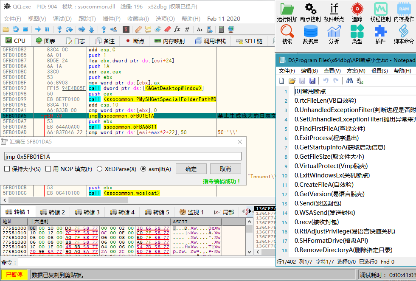Click Notepad find binoculars icon
This screenshot has height=281, width=416.
350,81
